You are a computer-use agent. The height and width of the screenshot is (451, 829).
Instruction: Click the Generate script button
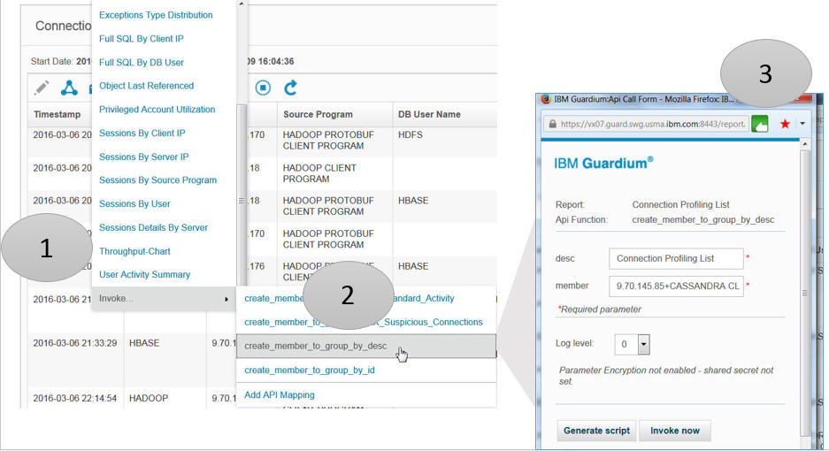(596, 431)
